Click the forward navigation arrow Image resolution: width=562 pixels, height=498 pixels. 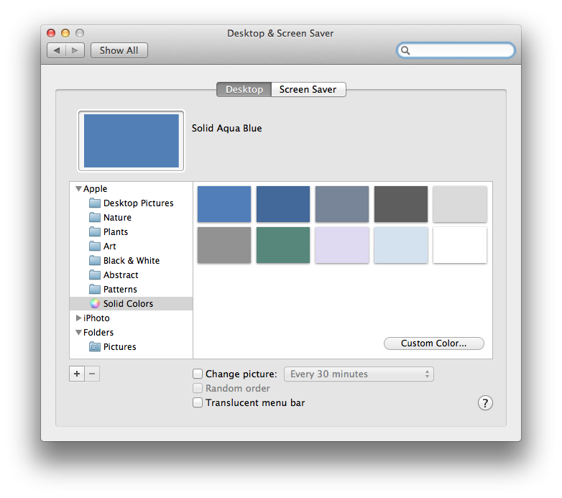75,50
